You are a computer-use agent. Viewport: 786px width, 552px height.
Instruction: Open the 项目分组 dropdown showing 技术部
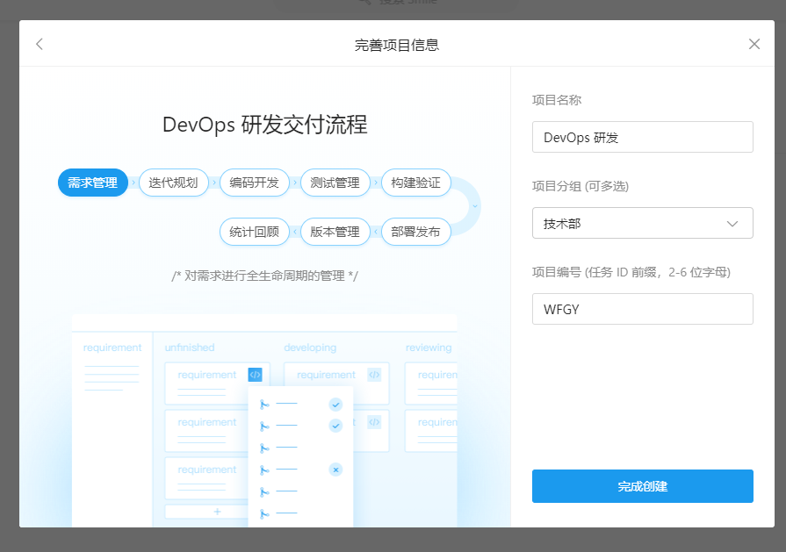click(x=643, y=223)
